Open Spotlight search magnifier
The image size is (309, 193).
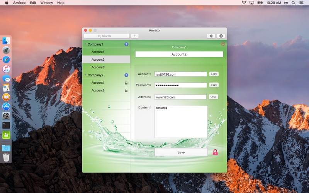click(294, 3)
